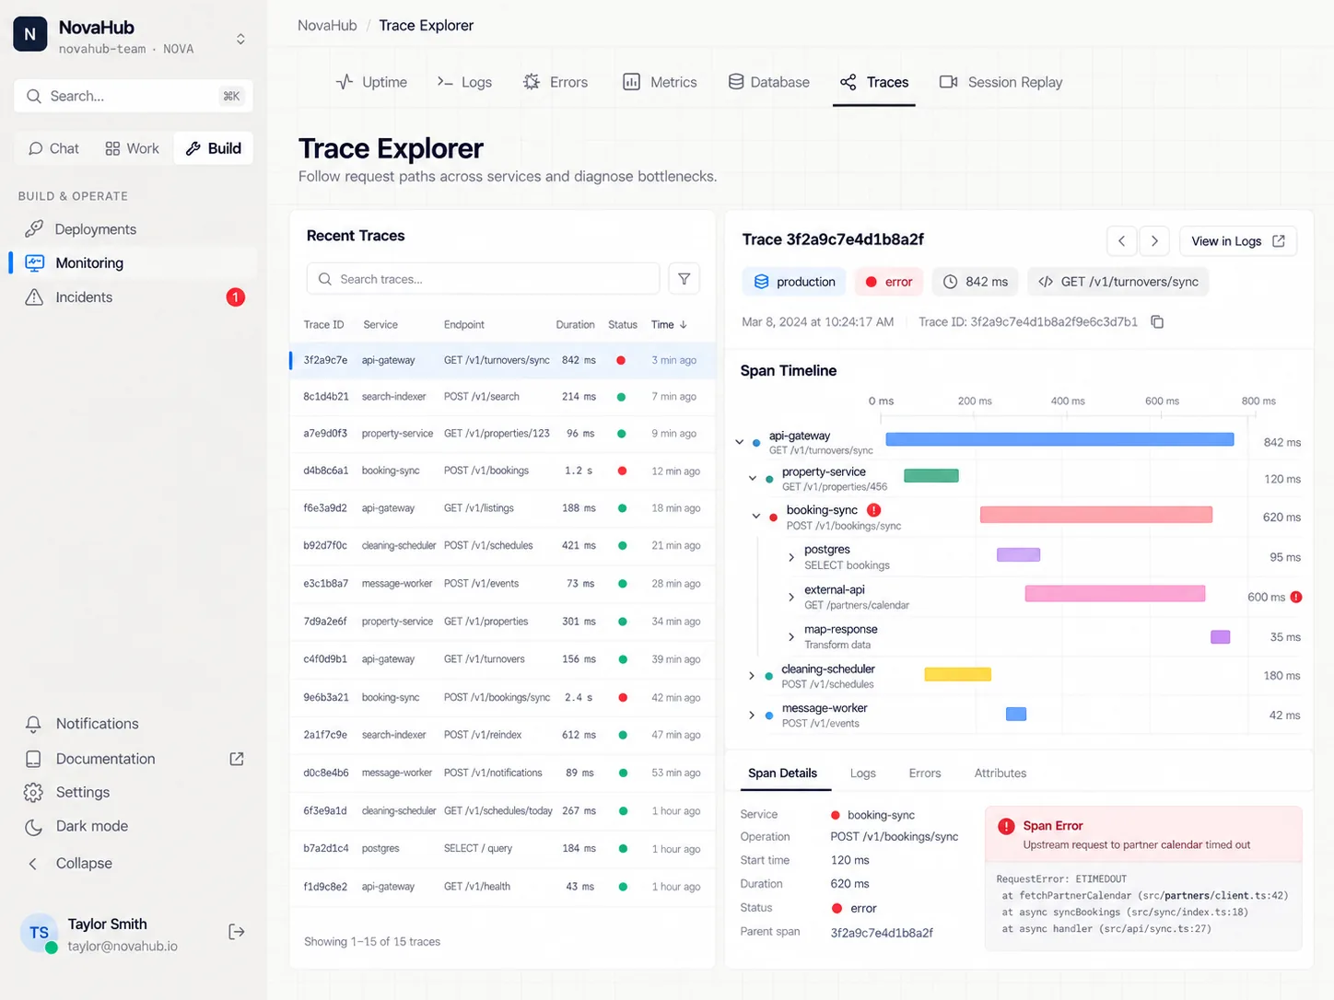Click the NovaHub logo

[x=30, y=35]
